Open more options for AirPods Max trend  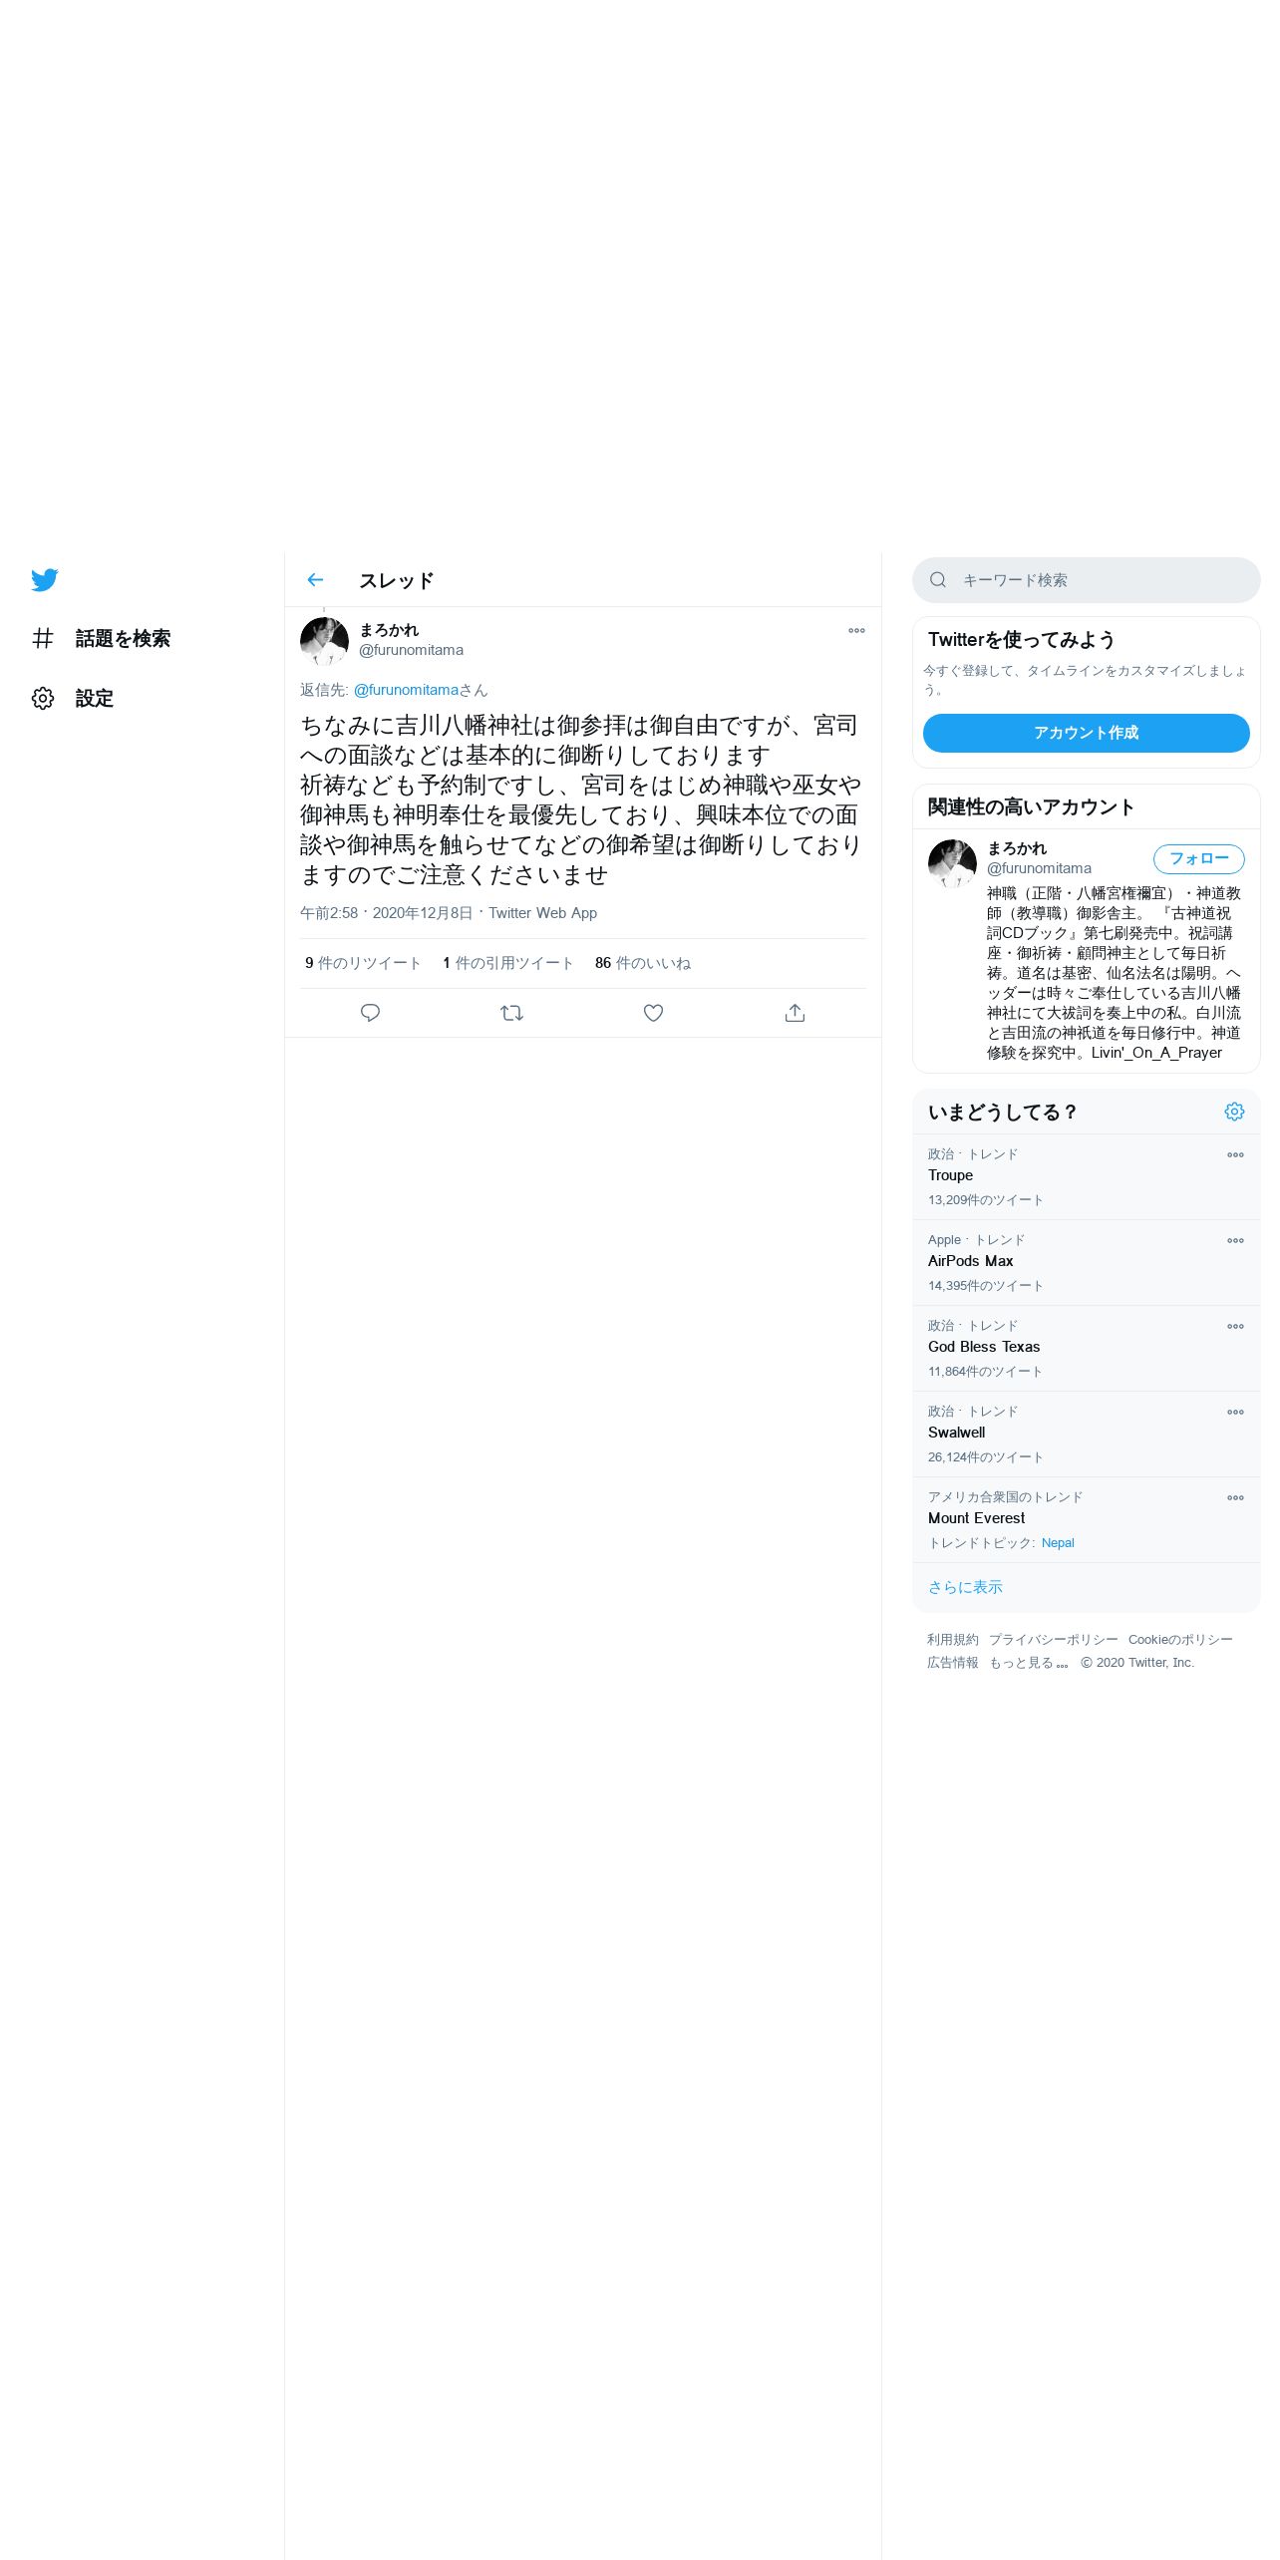click(x=1235, y=1240)
